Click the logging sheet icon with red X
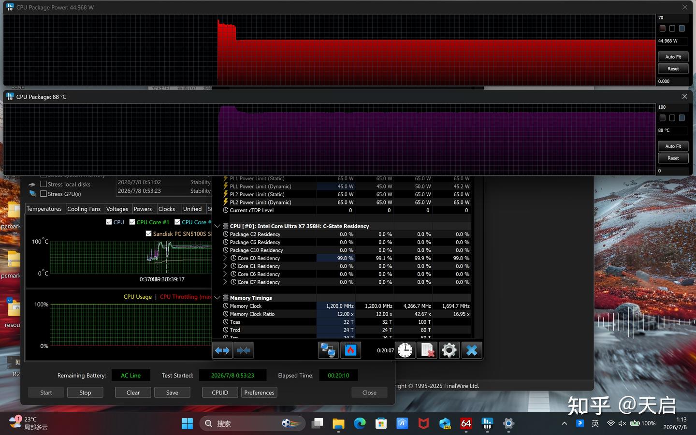The image size is (696, 435). [x=427, y=350]
